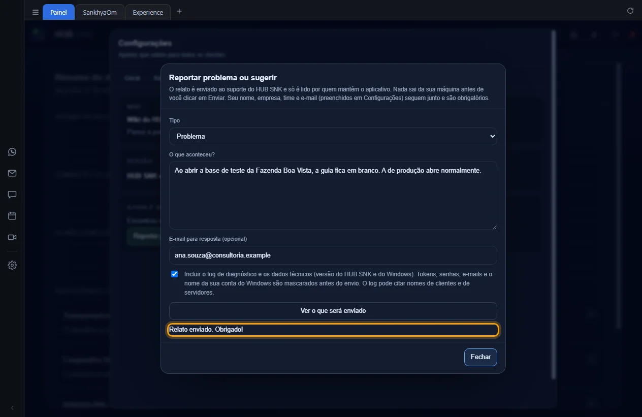Open the settings gear sidebar icon
The width and height of the screenshot is (642, 417).
pyautogui.click(x=12, y=265)
